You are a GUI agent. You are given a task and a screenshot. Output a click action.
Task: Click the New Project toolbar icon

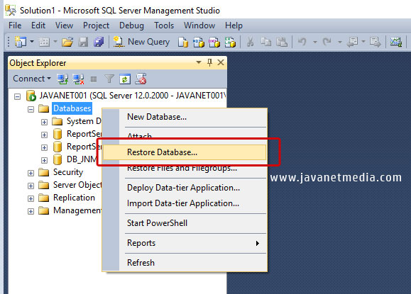point(21,42)
